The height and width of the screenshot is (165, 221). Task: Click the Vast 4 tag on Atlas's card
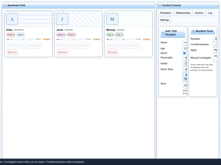point(20,35)
